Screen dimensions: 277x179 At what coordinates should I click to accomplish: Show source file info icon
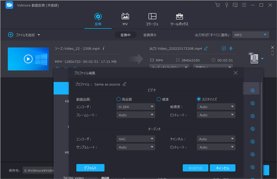[104, 48]
